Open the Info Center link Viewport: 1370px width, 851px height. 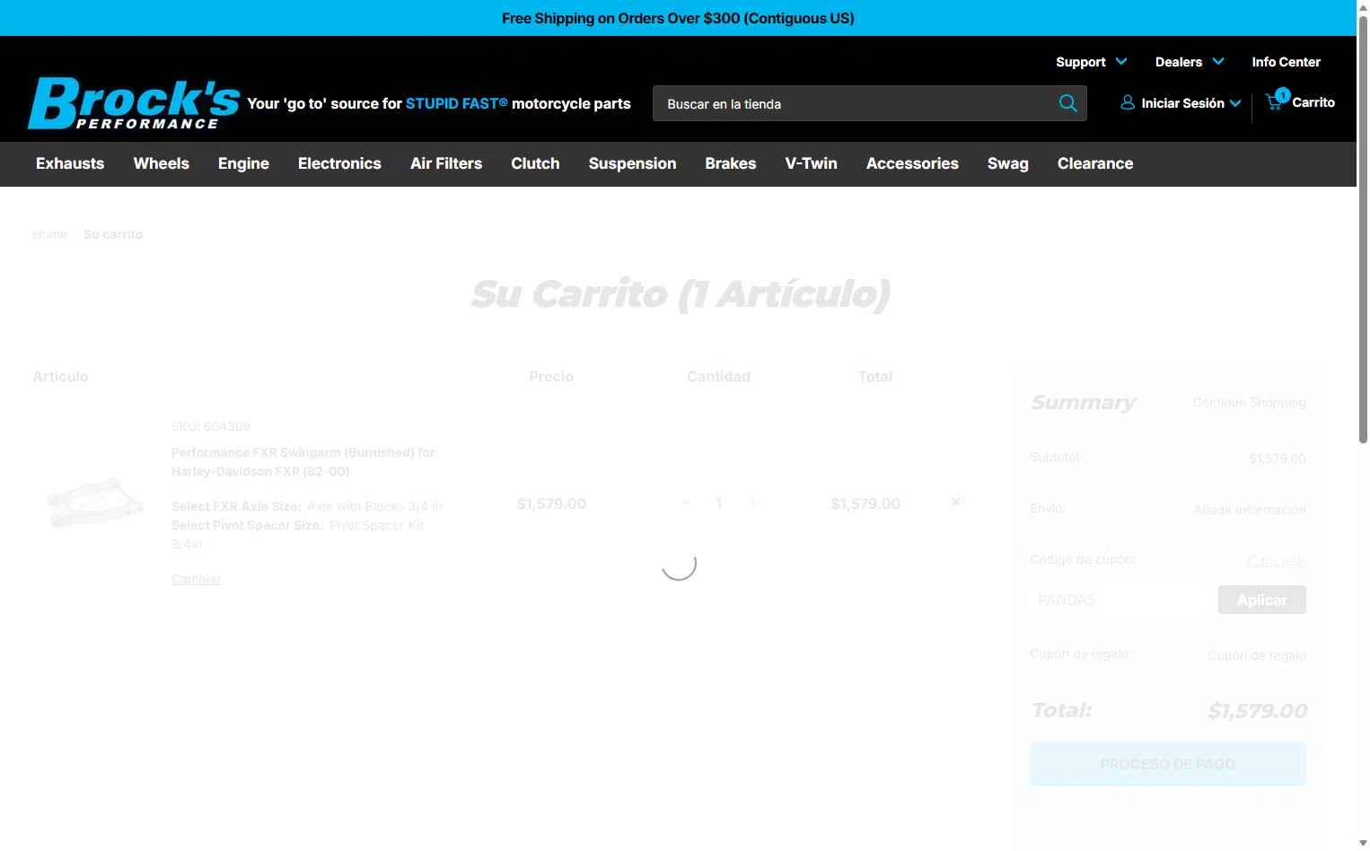coord(1286,62)
